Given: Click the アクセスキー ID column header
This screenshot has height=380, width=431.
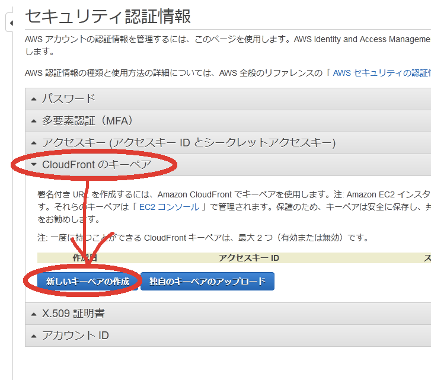Looking at the screenshot, I should coord(249,258).
